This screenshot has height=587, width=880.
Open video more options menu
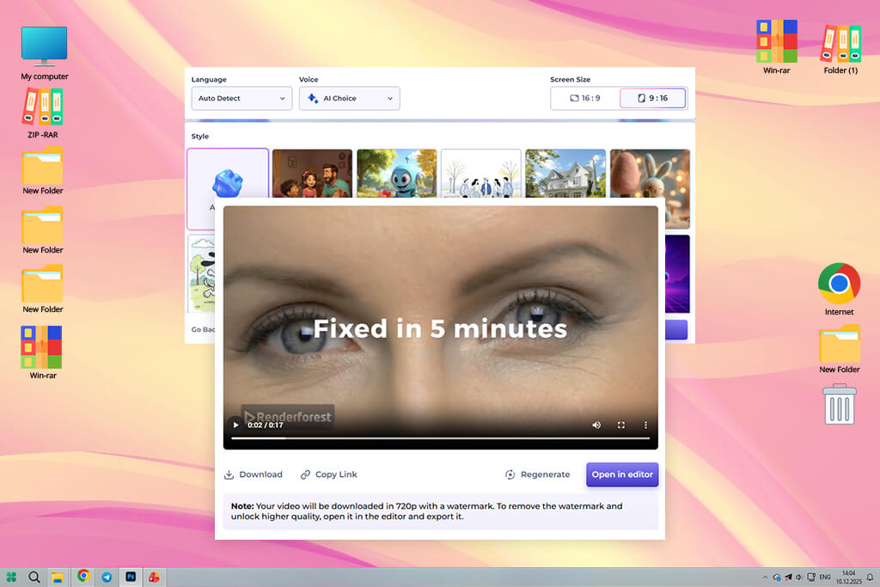coord(645,425)
